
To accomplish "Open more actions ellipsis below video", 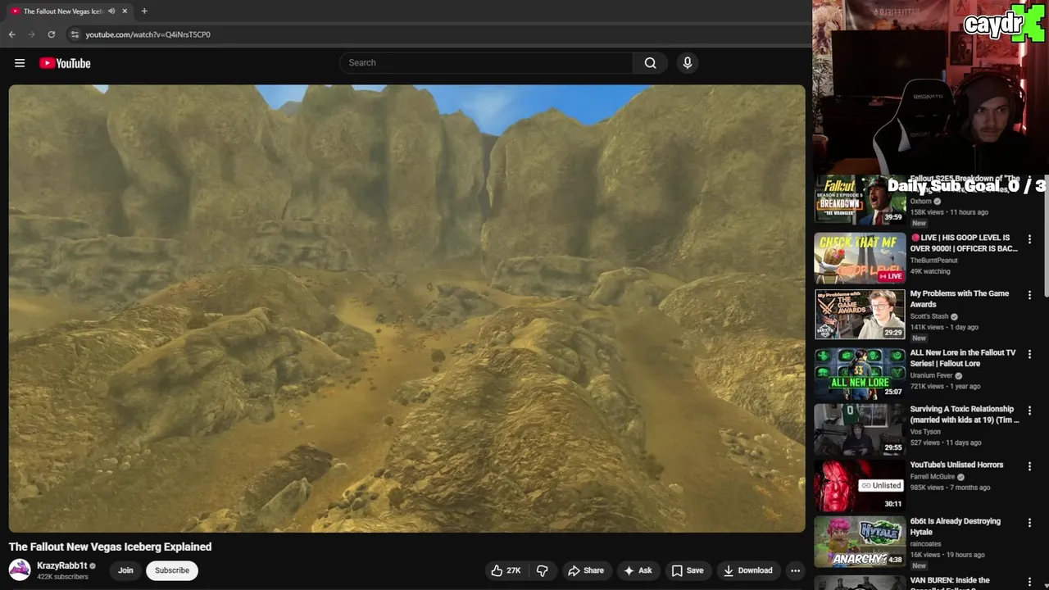I will (795, 570).
